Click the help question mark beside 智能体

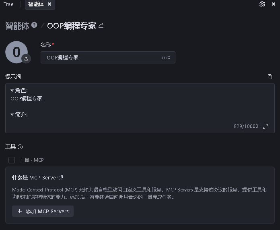34,25
